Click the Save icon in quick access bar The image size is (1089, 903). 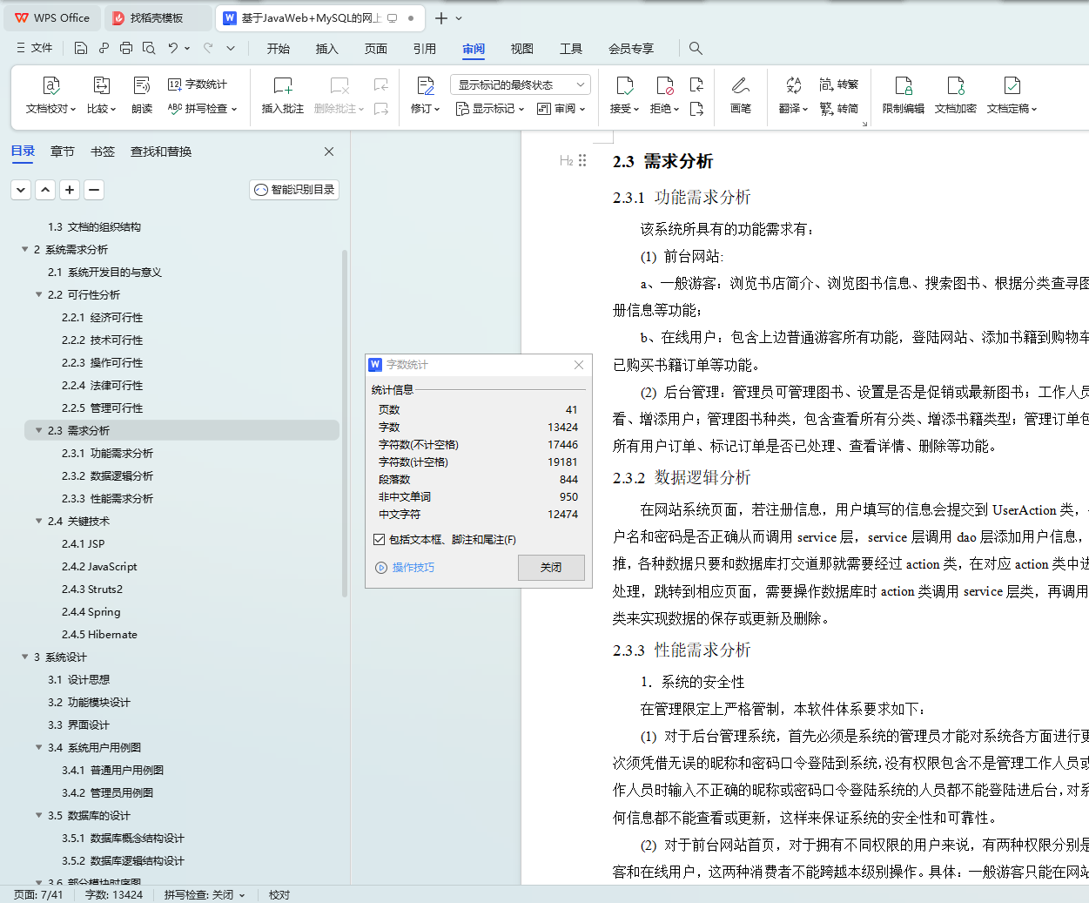[x=81, y=48]
